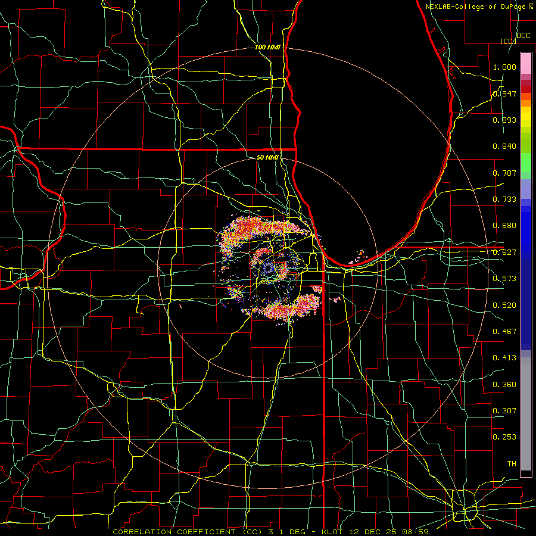Click the 0.733 value on the color scale
Image resolution: width=536 pixels, height=536 pixels.
coord(504,199)
